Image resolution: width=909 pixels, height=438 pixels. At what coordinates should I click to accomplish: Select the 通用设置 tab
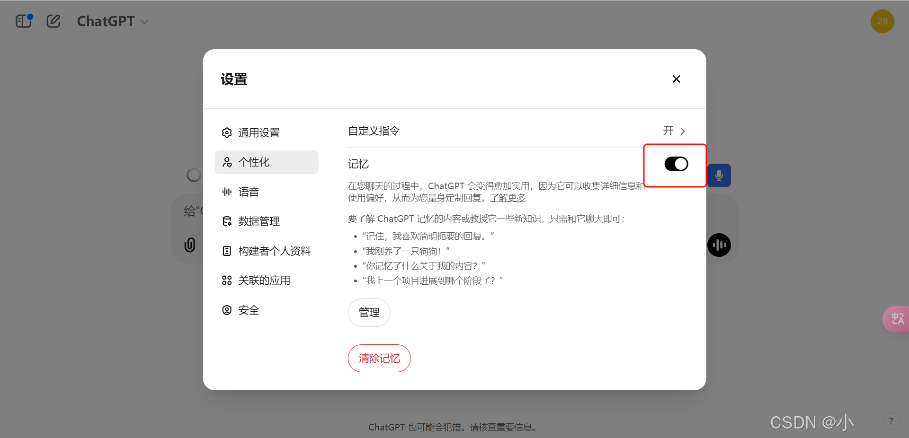click(267, 133)
